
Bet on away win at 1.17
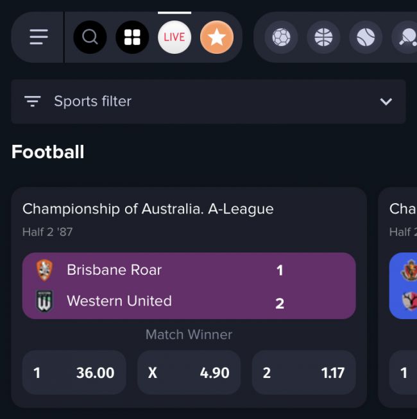[x=303, y=372]
